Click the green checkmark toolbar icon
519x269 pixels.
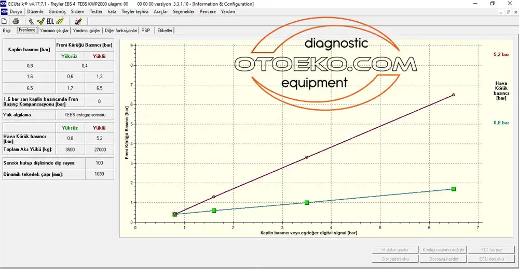pyautogui.click(x=40, y=21)
